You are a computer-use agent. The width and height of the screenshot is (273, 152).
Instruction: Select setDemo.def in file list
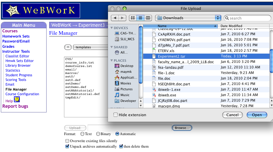click(x=76, y=87)
